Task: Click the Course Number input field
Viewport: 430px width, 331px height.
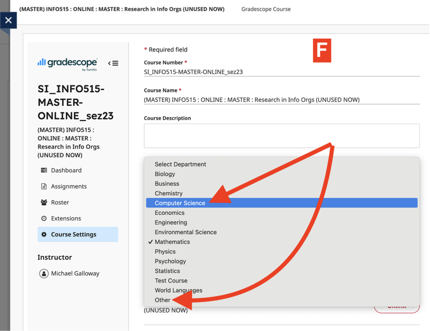Action: 281,72
